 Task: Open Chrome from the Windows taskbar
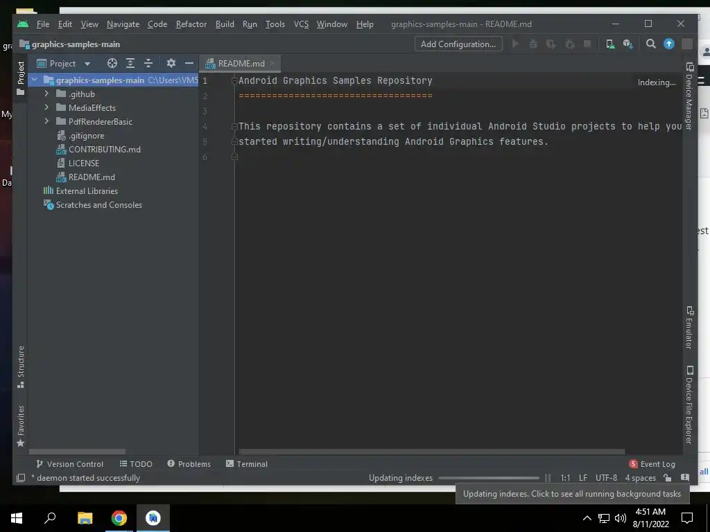119,518
